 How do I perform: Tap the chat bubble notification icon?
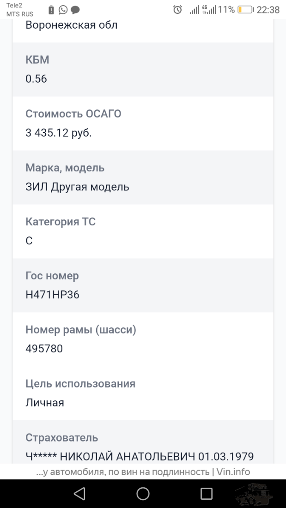75,10
